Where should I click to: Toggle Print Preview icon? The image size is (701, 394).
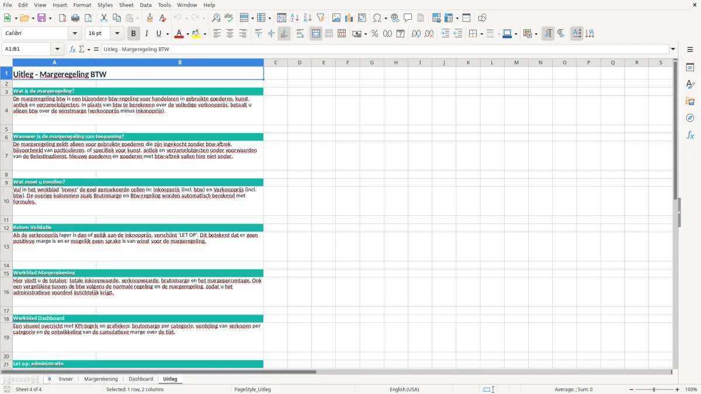click(88, 18)
